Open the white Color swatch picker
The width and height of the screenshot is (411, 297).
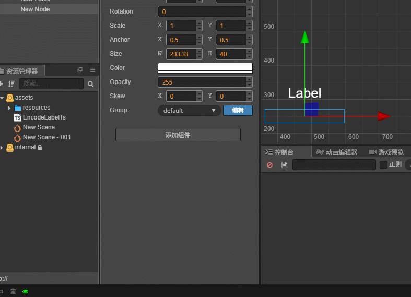(x=205, y=68)
